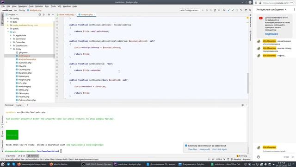Open the Navigate menu
The image size is (296, 167).
point(23,6)
